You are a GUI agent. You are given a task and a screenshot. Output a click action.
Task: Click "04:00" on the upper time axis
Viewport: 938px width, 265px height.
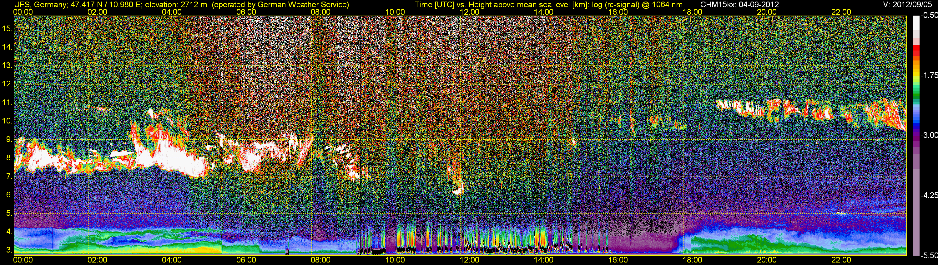coord(172,12)
